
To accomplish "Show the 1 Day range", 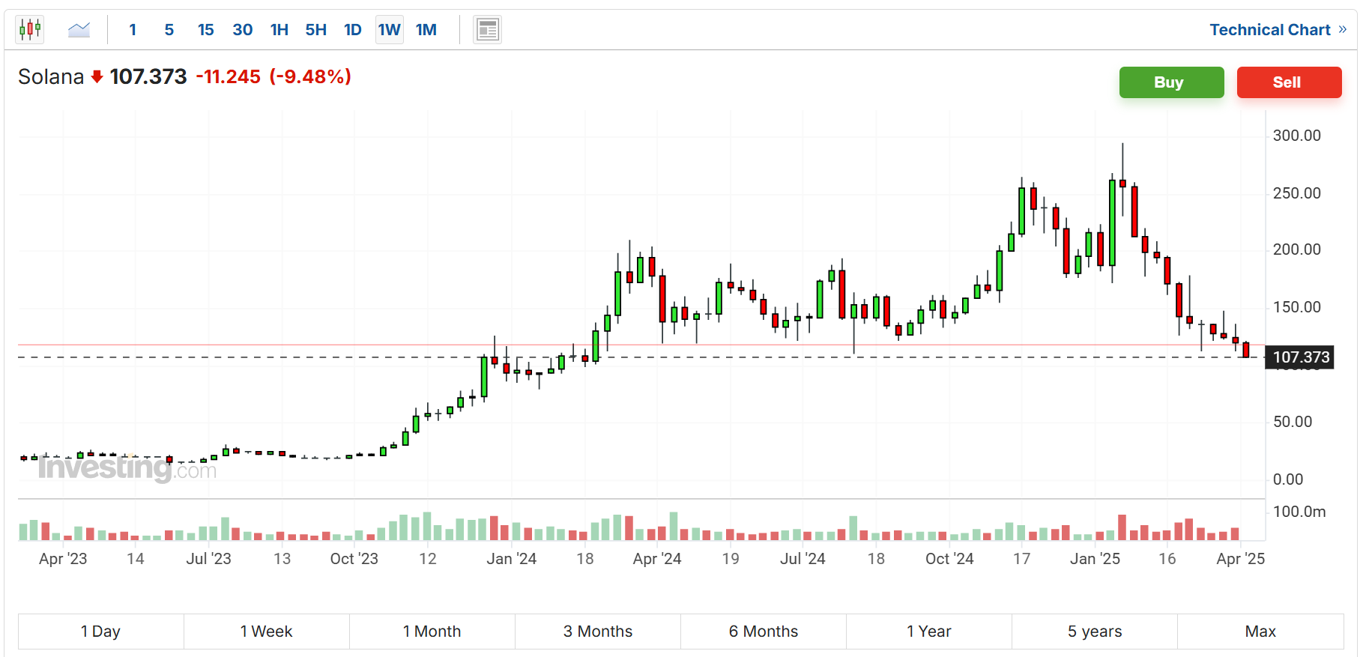I will point(100,632).
